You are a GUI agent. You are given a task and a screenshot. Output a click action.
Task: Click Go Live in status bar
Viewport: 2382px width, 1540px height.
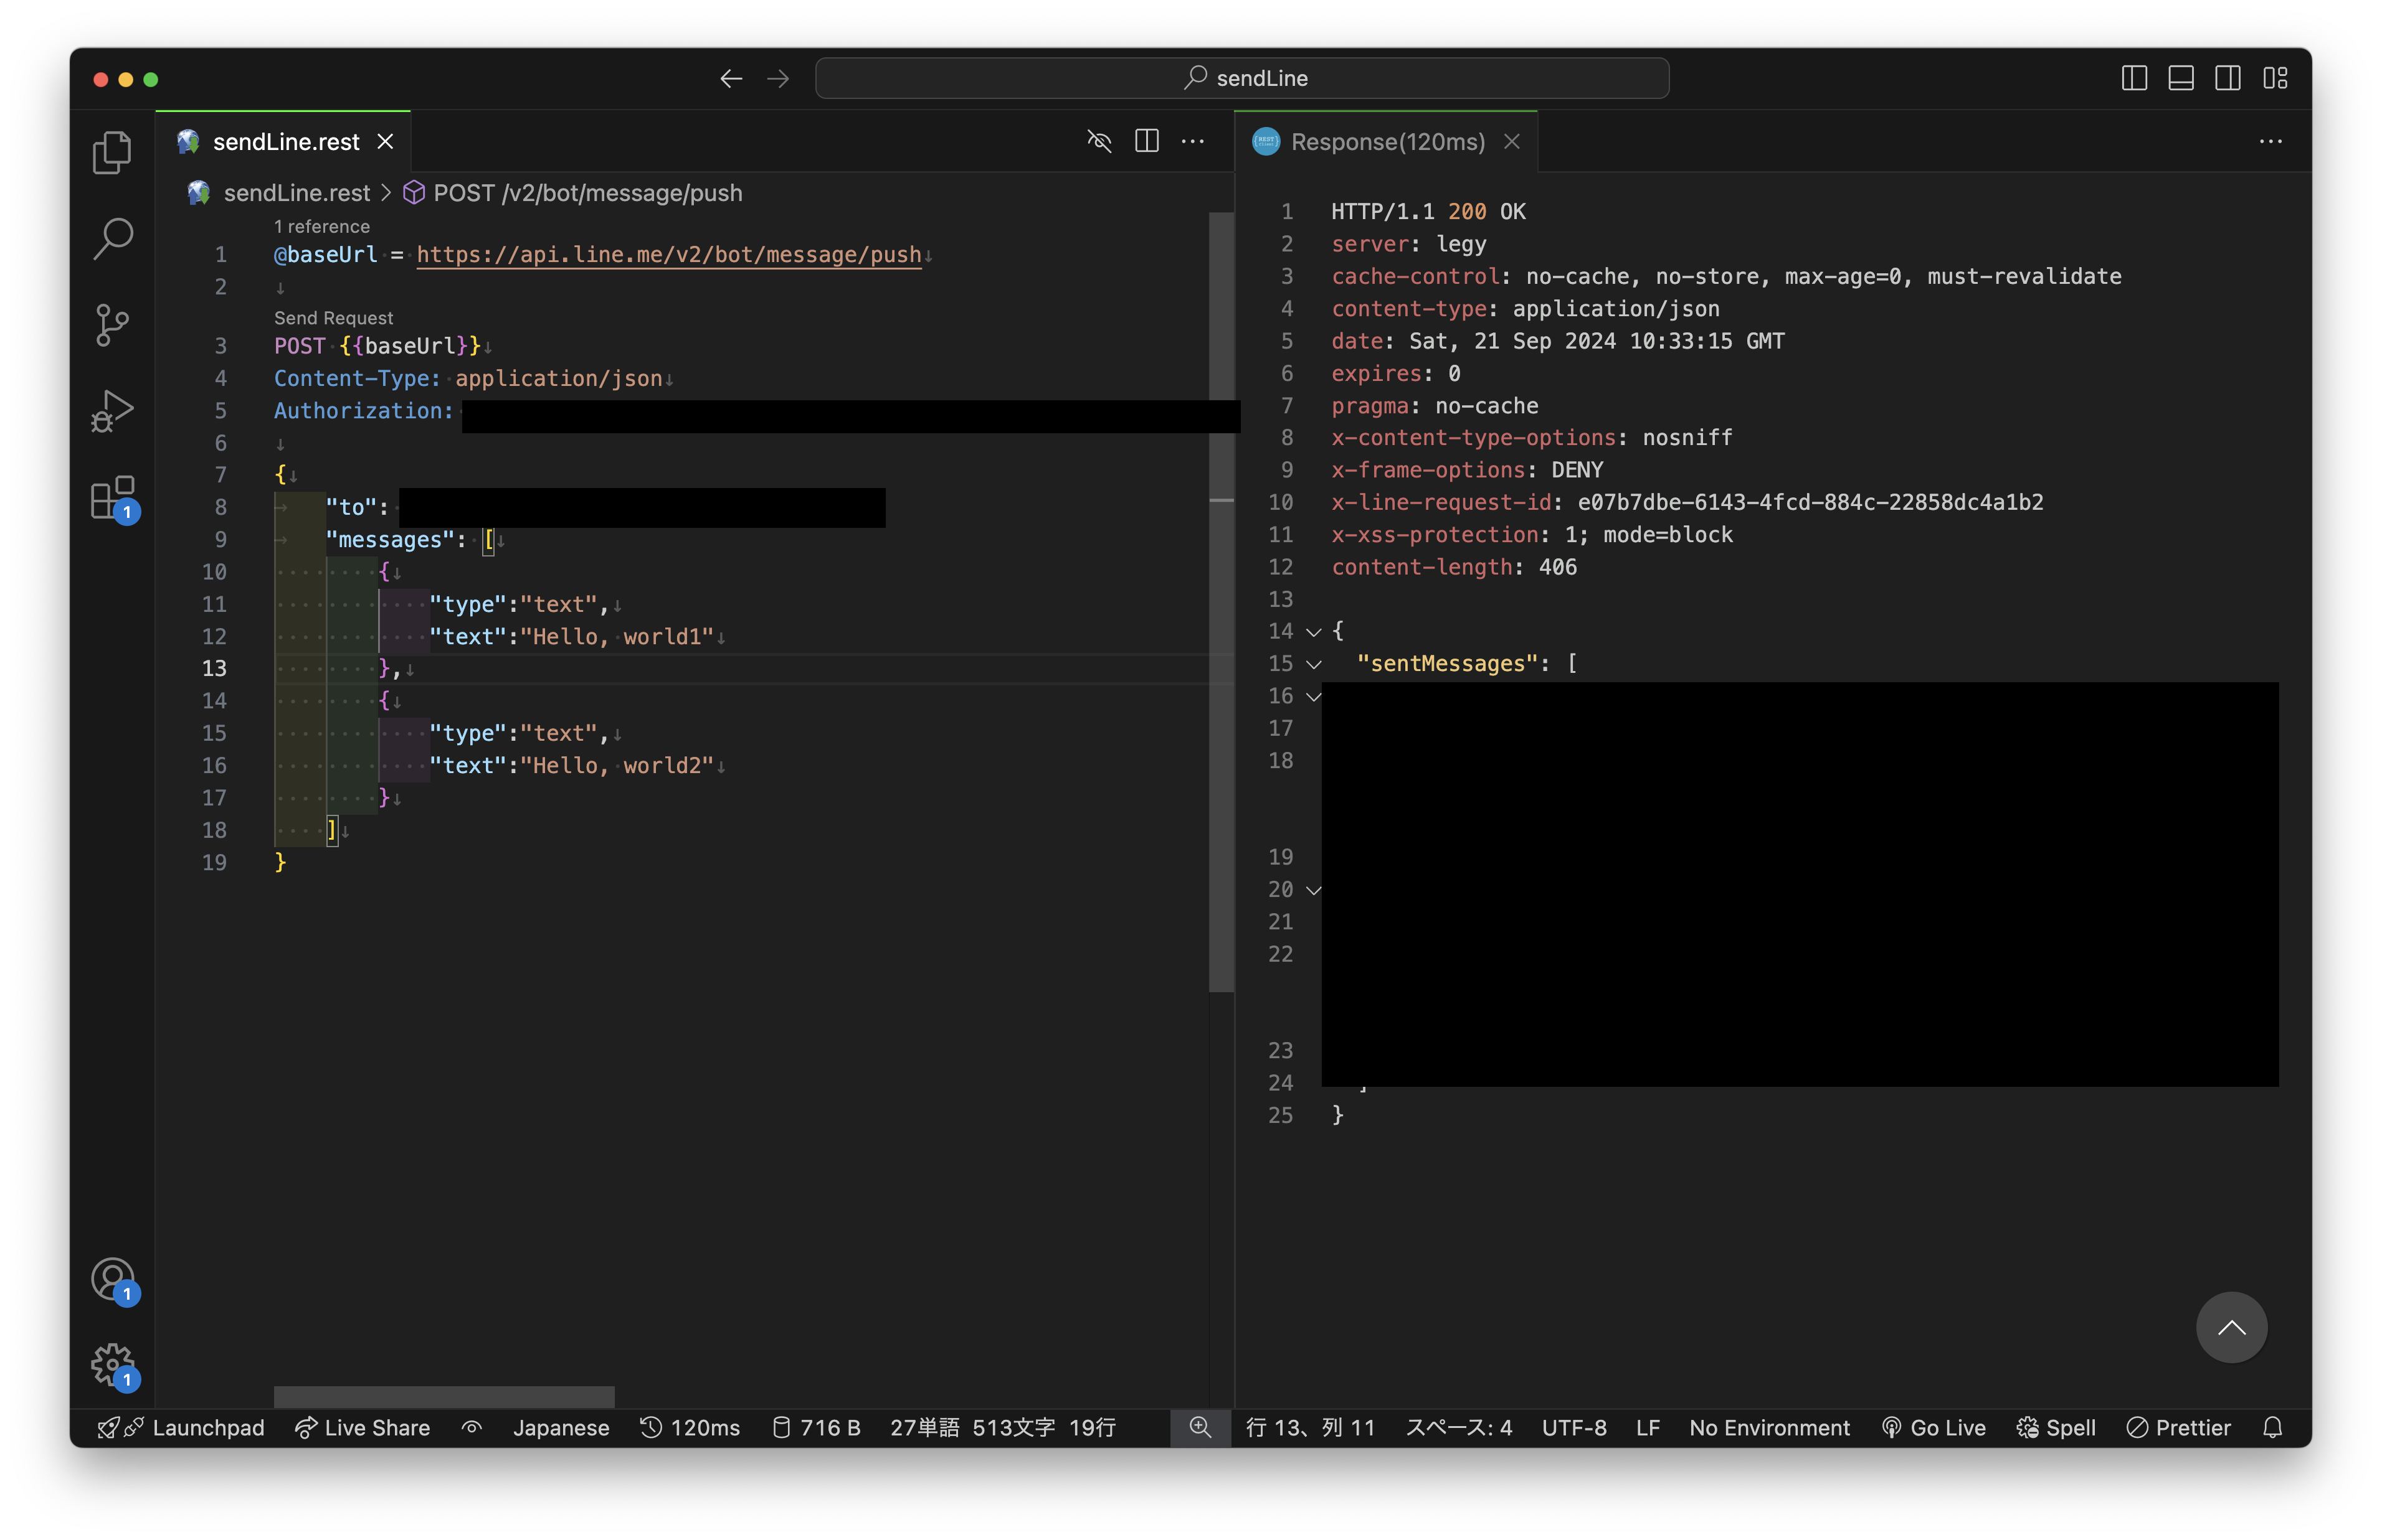click(x=1933, y=1427)
